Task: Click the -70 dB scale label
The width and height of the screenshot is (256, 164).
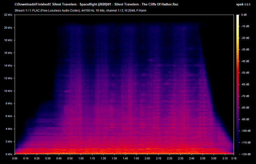Action: [245, 96]
